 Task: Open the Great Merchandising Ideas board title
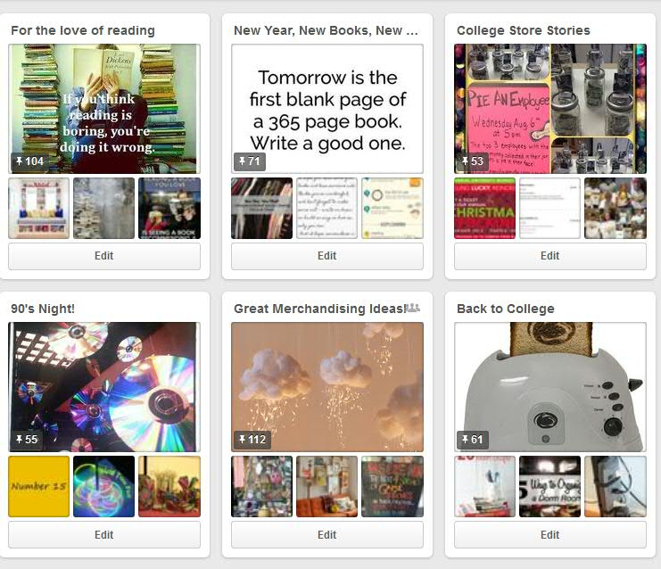point(319,309)
